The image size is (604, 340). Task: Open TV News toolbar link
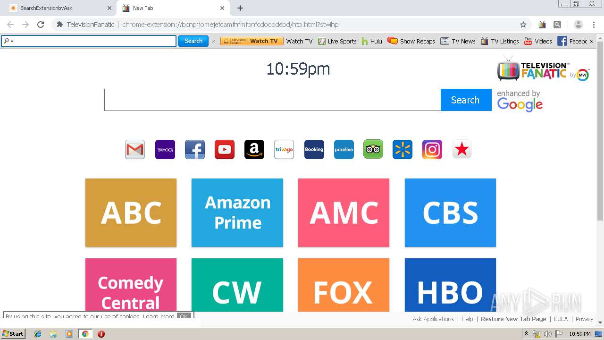point(458,41)
